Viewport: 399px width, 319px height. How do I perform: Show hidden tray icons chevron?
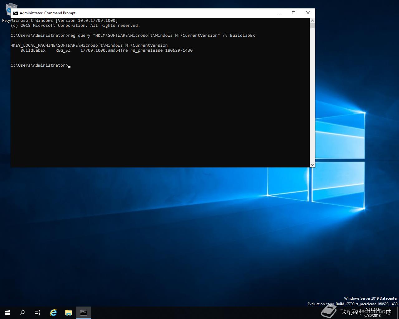(x=344, y=312)
